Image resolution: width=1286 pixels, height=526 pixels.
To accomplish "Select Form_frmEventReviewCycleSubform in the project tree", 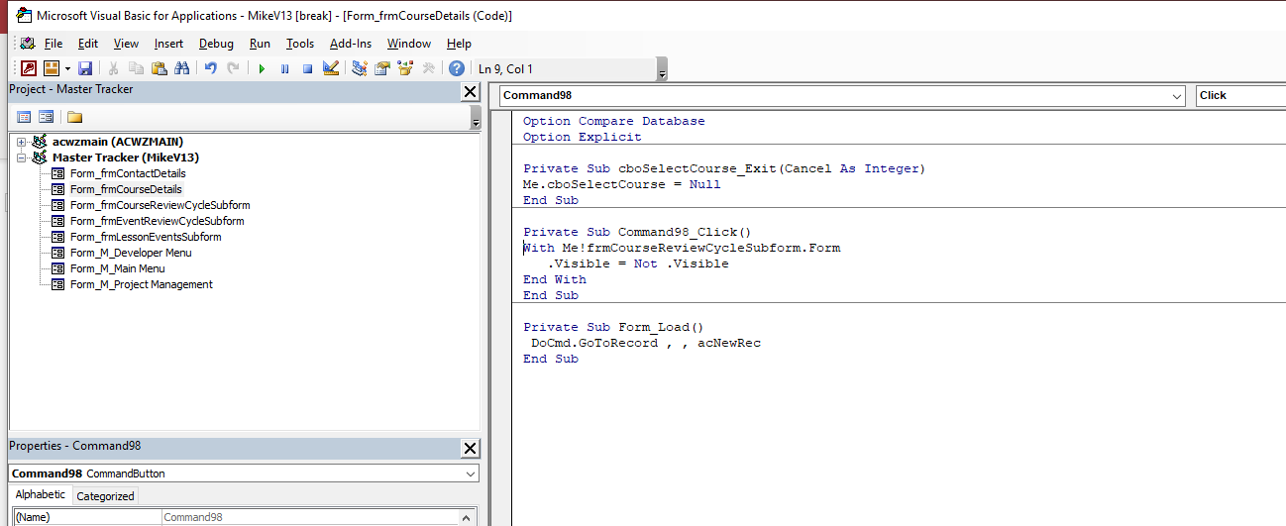I will click(x=157, y=221).
